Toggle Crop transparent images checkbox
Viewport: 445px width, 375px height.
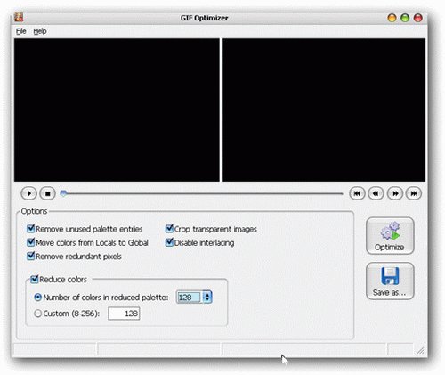169,229
